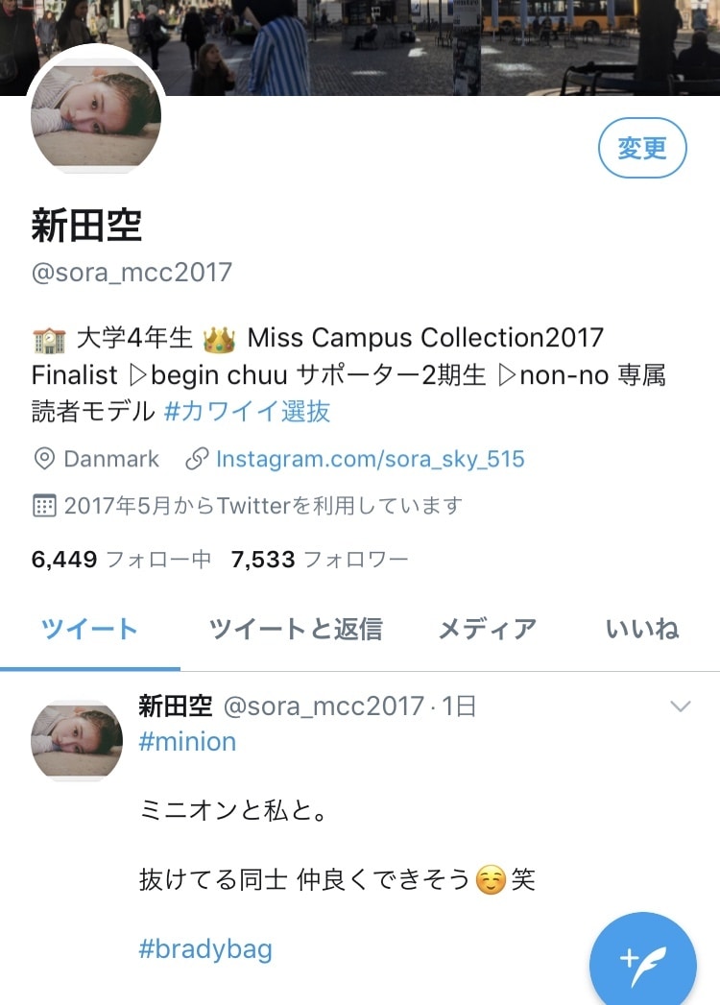
Task: Open the tweet author's small avatar
Action: (x=77, y=741)
